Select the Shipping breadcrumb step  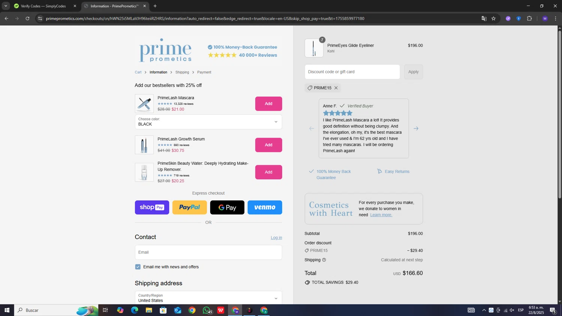[x=182, y=72]
